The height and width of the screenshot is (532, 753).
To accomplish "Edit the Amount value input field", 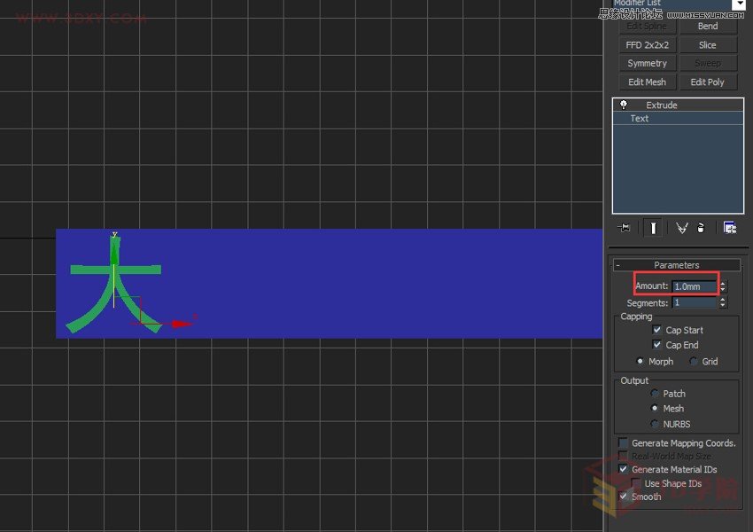I will (x=692, y=286).
